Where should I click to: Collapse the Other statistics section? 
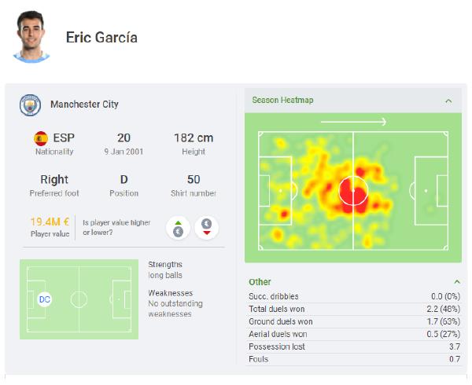pos(457,281)
